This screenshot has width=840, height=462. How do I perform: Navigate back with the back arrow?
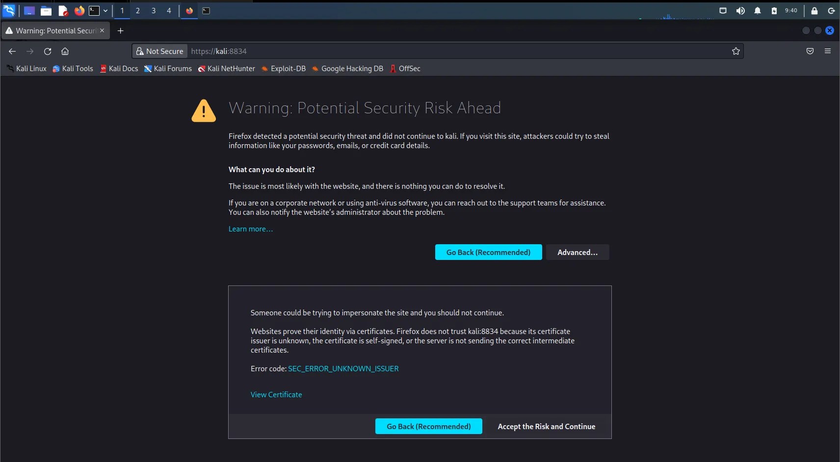click(12, 51)
